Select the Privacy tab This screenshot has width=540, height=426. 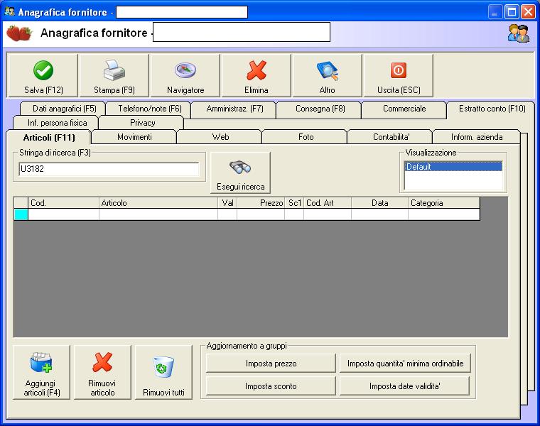tap(142, 123)
